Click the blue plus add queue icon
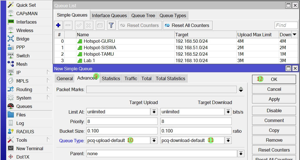Image resolution: width=300 pixels, height=160 pixels. click(58, 25)
